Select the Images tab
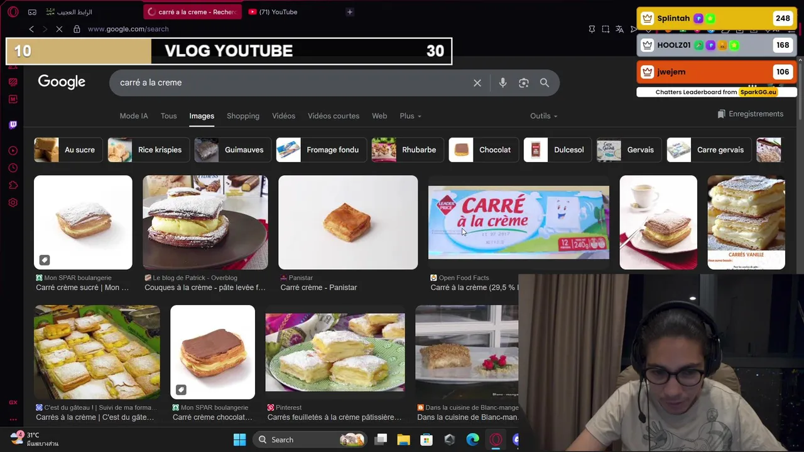The height and width of the screenshot is (452, 804). [202, 116]
